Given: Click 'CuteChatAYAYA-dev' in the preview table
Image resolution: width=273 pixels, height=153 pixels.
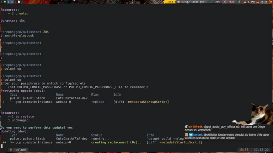Looking at the screenshot, I should click(x=72, y=98).
